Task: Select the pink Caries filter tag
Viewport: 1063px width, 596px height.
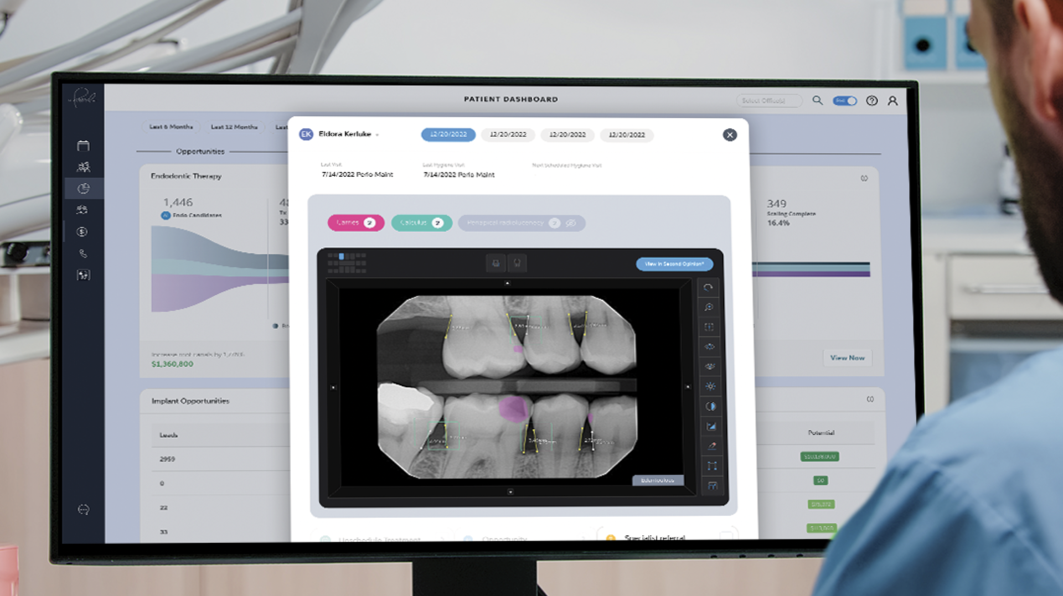Action: [355, 223]
